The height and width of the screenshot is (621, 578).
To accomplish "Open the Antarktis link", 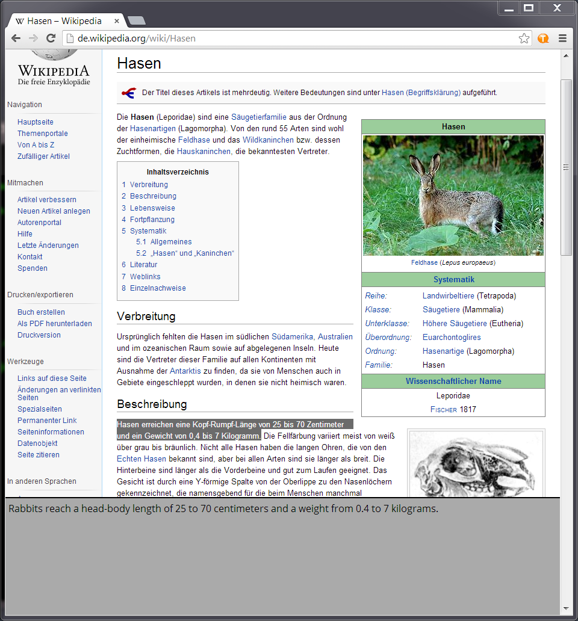I will point(185,371).
